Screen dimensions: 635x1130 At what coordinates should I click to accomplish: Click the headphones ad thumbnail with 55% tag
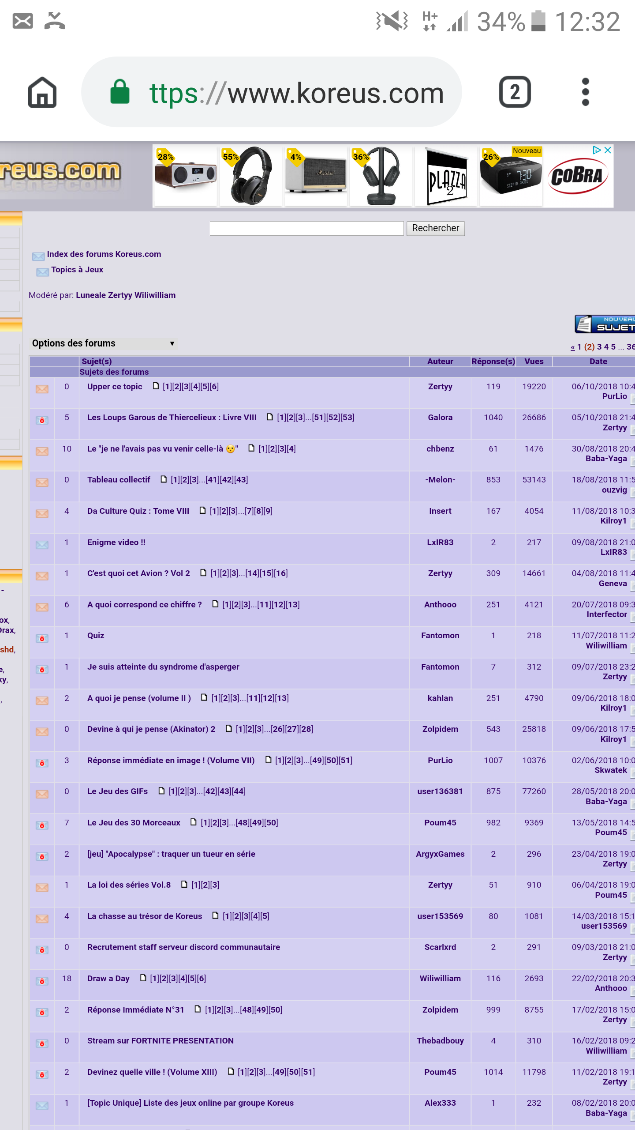[250, 176]
